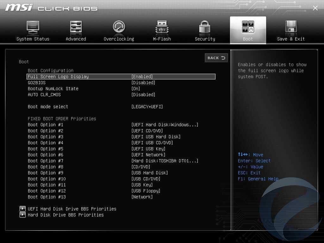Go to the Overclocking tab label
324x243 pixels.
coord(119,39)
